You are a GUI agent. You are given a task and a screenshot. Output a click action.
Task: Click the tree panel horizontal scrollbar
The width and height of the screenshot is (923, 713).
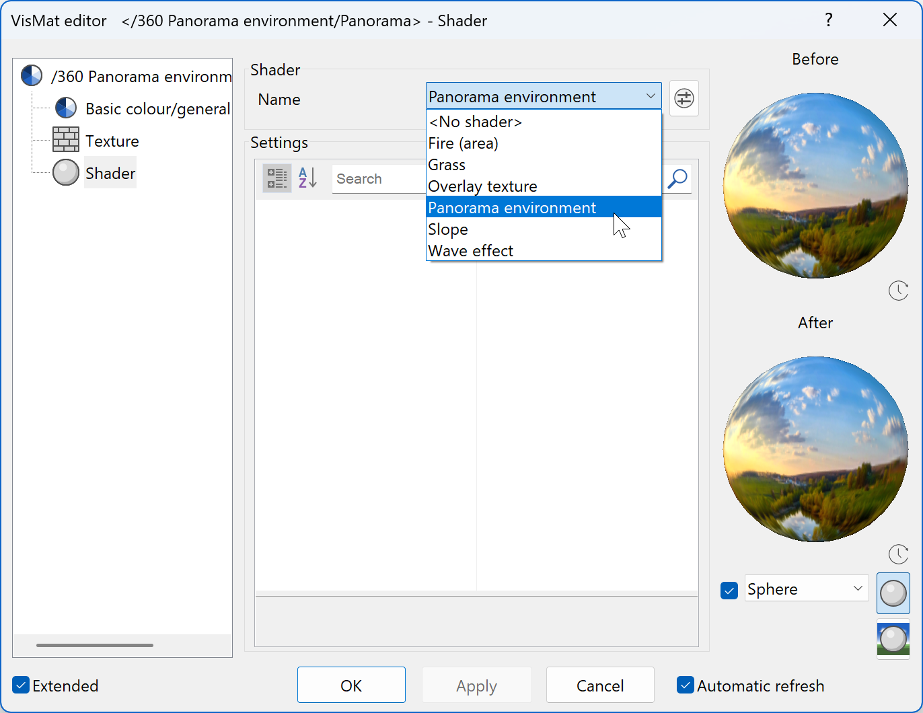[x=95, y=645]
